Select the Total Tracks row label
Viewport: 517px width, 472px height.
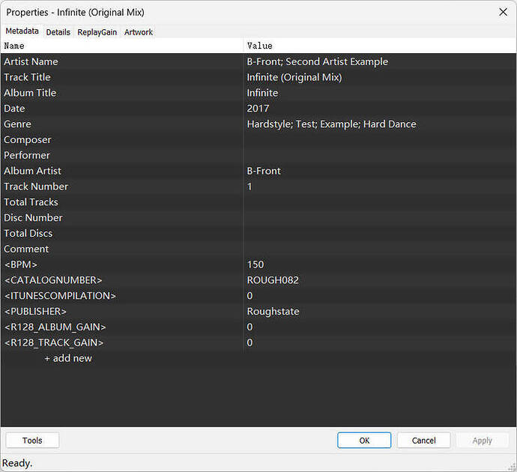(31, 202)
